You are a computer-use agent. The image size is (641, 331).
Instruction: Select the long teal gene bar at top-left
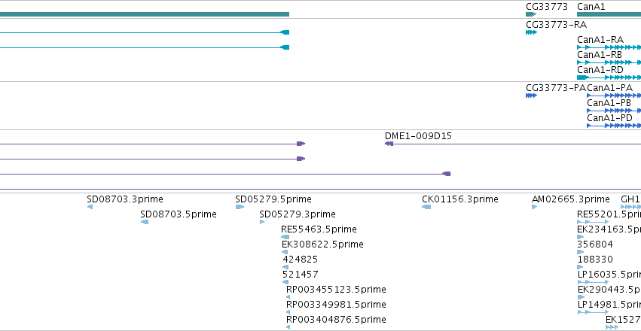pyautogui.click(x=145, y=14)
